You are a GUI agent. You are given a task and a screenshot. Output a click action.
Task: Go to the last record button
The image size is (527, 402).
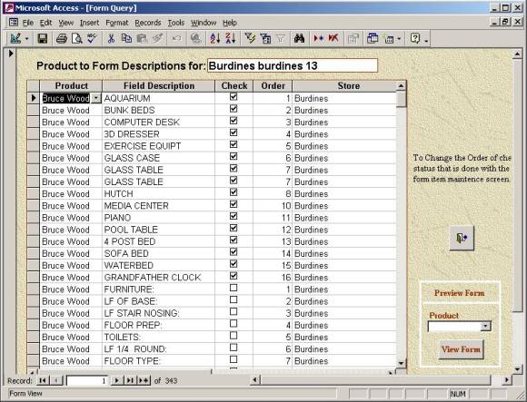pyautogui.click(x=130, y=380)
